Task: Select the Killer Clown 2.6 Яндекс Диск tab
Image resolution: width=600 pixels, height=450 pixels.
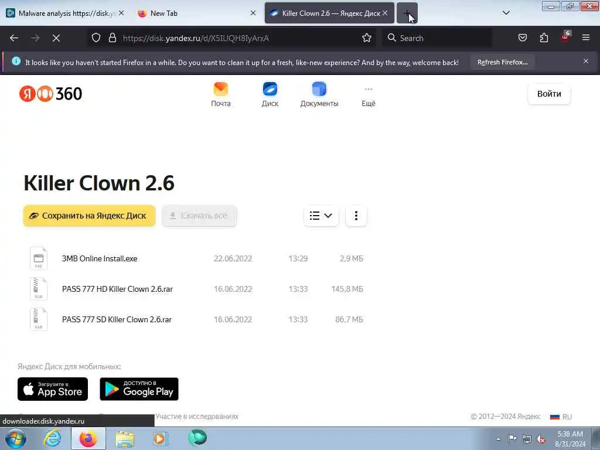Action: tap(329, 13)
